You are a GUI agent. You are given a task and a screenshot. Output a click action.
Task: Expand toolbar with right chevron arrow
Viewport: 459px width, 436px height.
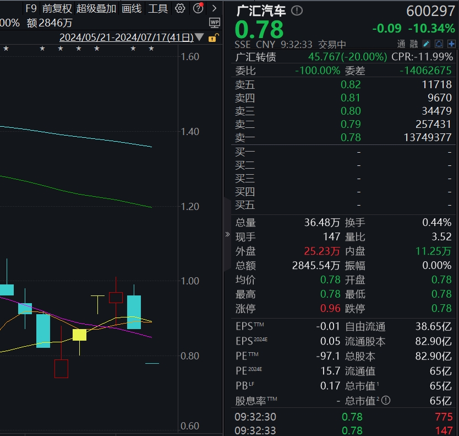coord(215,8)
